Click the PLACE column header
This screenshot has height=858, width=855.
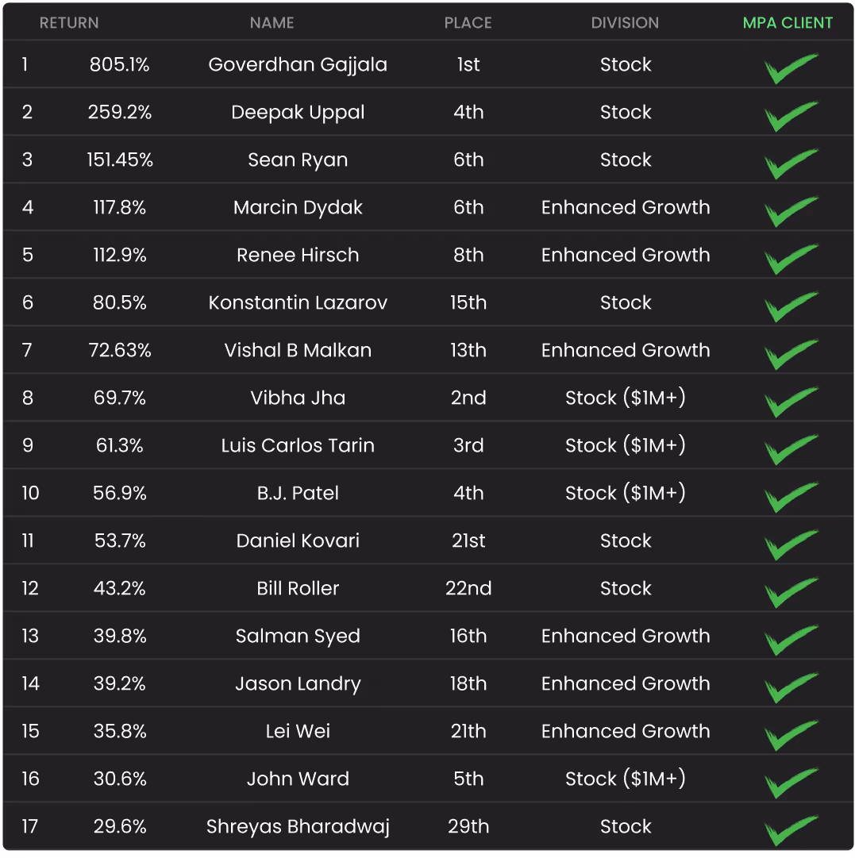(x=468, y=23)
